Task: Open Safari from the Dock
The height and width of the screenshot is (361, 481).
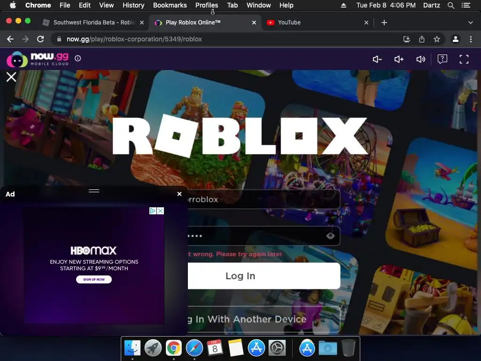Action: click(x=194, y=348)
